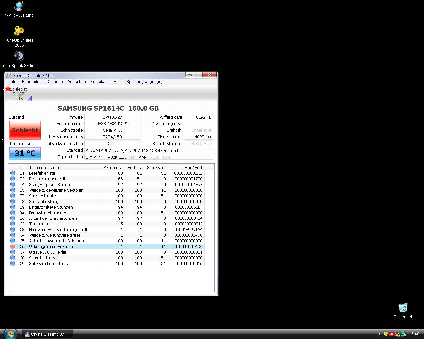Screen dimensions: 424x339
Task: Click the Puffergrösse field 8192 KB
Action: 198,117
